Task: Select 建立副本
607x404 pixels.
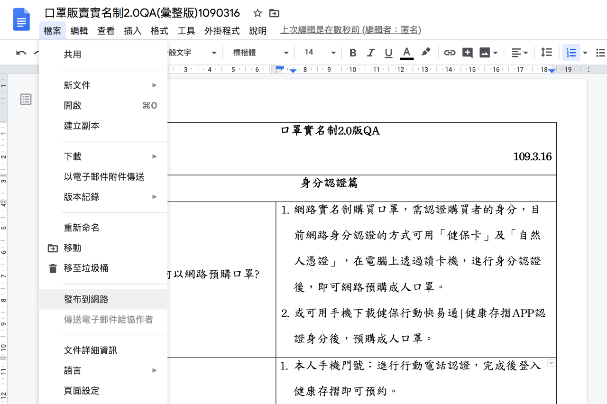Action: tap(103, 126)
